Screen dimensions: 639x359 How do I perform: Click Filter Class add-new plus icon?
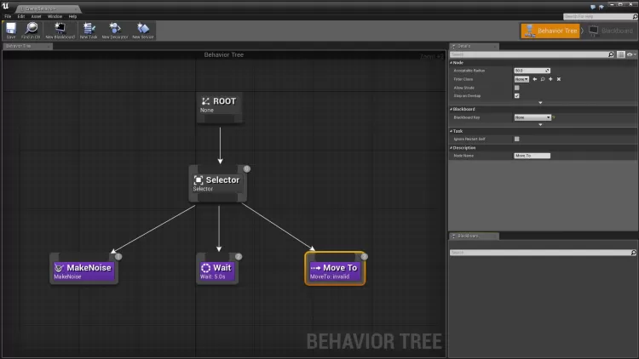click(550, 79)
